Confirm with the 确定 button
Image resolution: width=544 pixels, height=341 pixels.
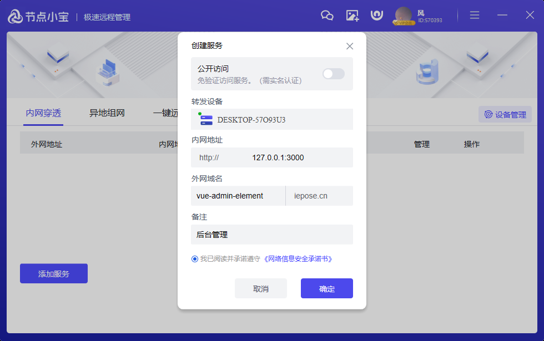tap(326, 288)
